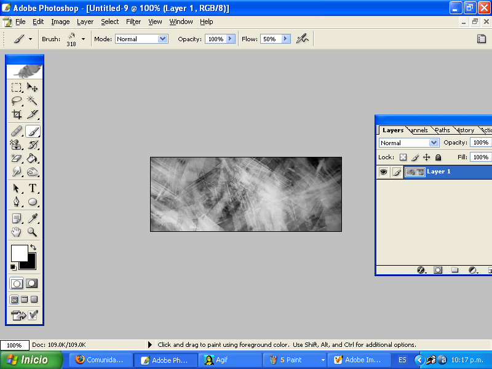Open the brush Opacity slider arrow

coord(230,39)
